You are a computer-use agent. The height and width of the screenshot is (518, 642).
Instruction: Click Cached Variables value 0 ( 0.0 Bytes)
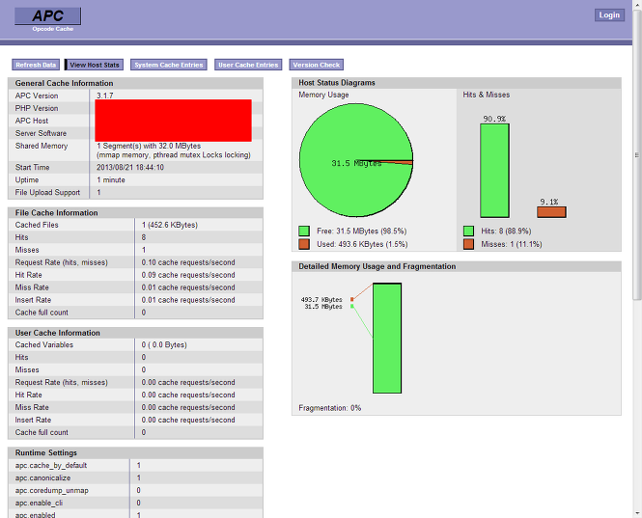tap(164, 345)
